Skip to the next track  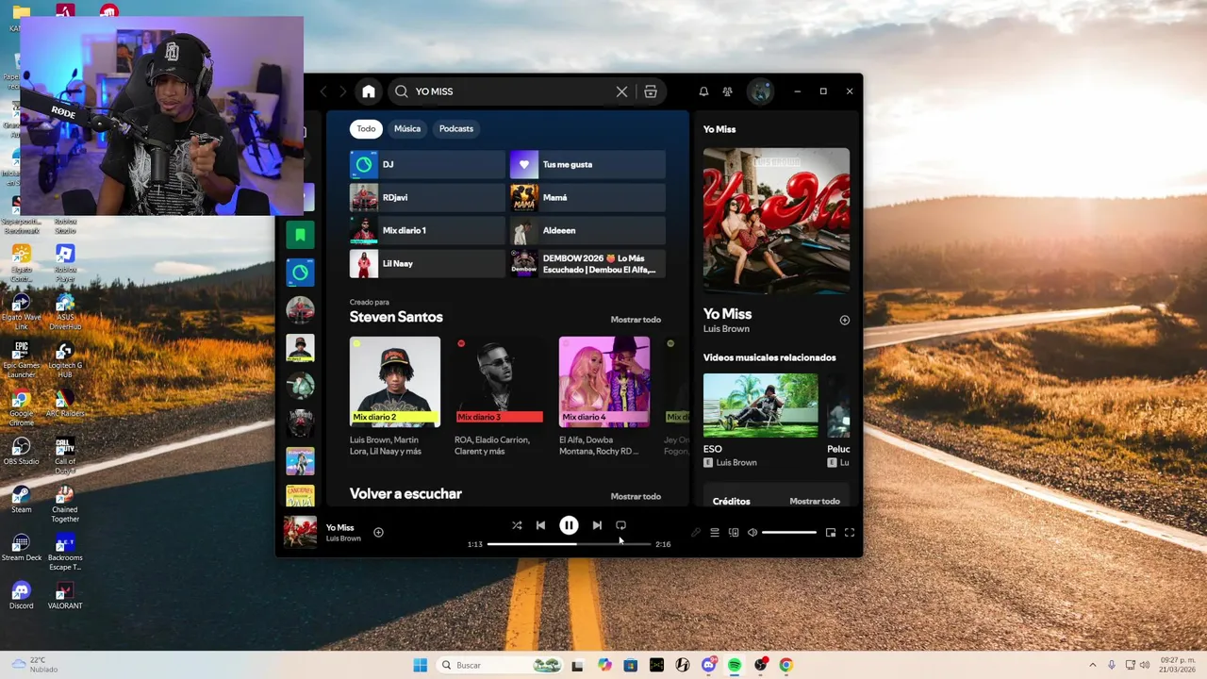[597, 525]
